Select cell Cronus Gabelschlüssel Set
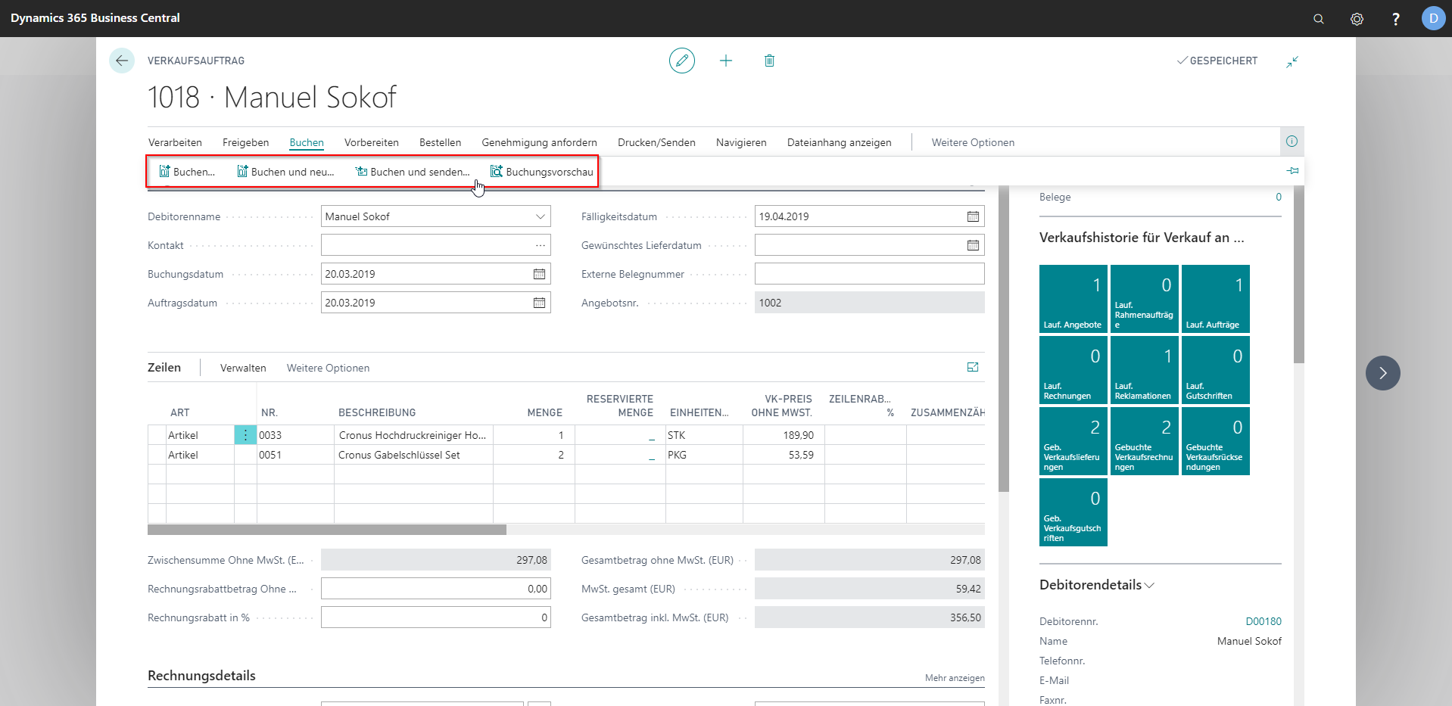This screenshot has width=1452, height=706. (413, 455)
